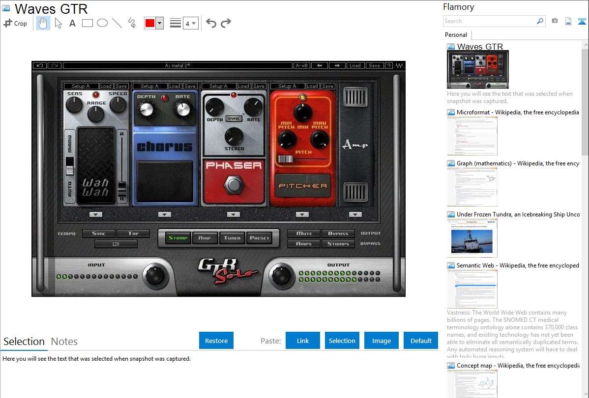Paste as Link
The image size is (589, 398).
tap(303, 341)
